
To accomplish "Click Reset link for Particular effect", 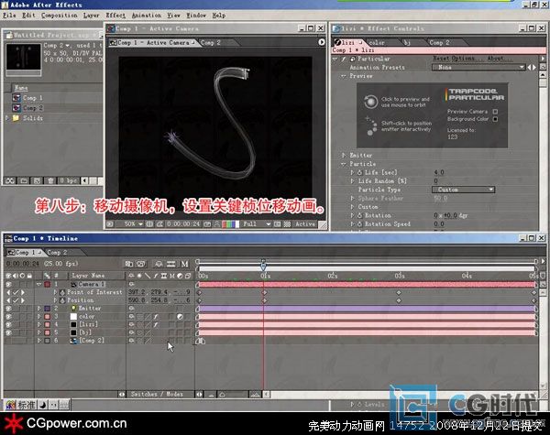I will (440, 59).
